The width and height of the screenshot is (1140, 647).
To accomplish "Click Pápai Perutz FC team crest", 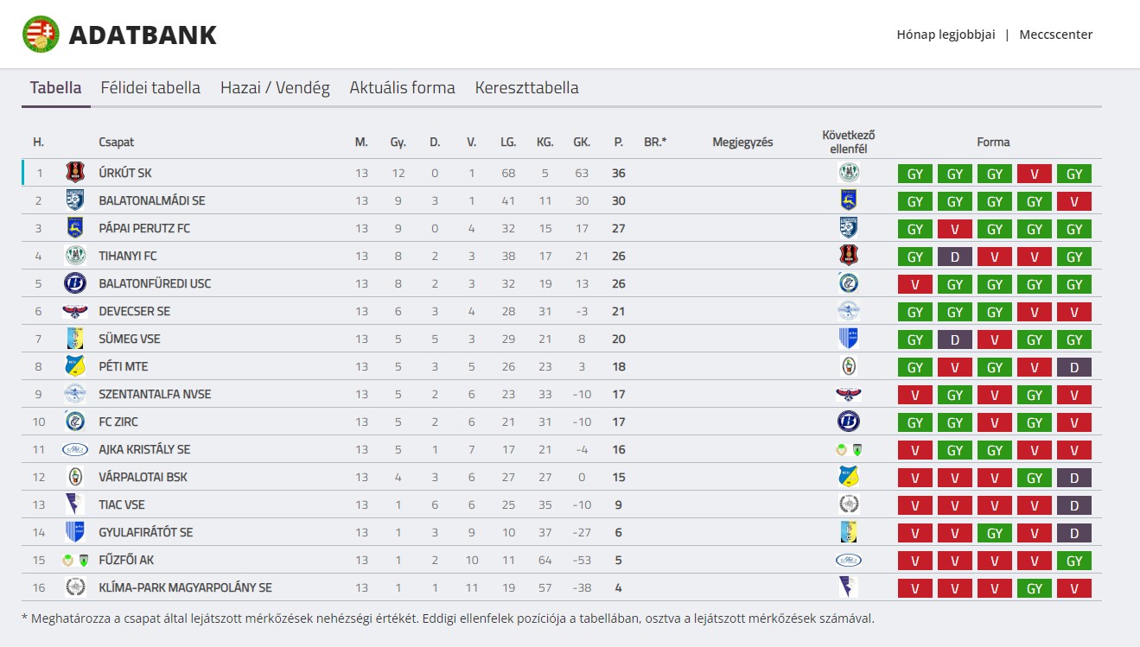I will click(75, 228).
